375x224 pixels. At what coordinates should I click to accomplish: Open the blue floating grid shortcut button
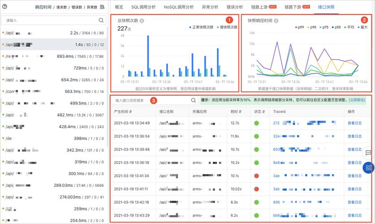tap(369, 168)
